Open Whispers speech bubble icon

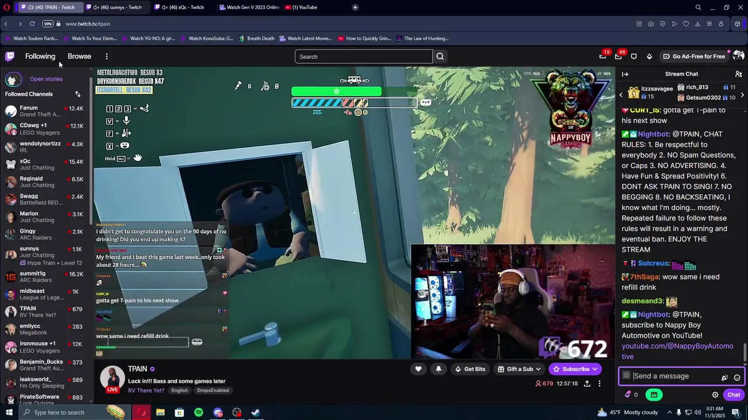pyautogui.click(x=633, y=57)
